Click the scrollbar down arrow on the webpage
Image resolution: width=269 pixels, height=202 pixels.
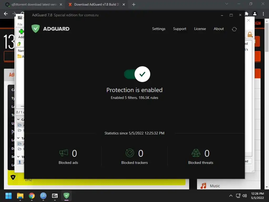pyautogui.click(x=267, y=187)
